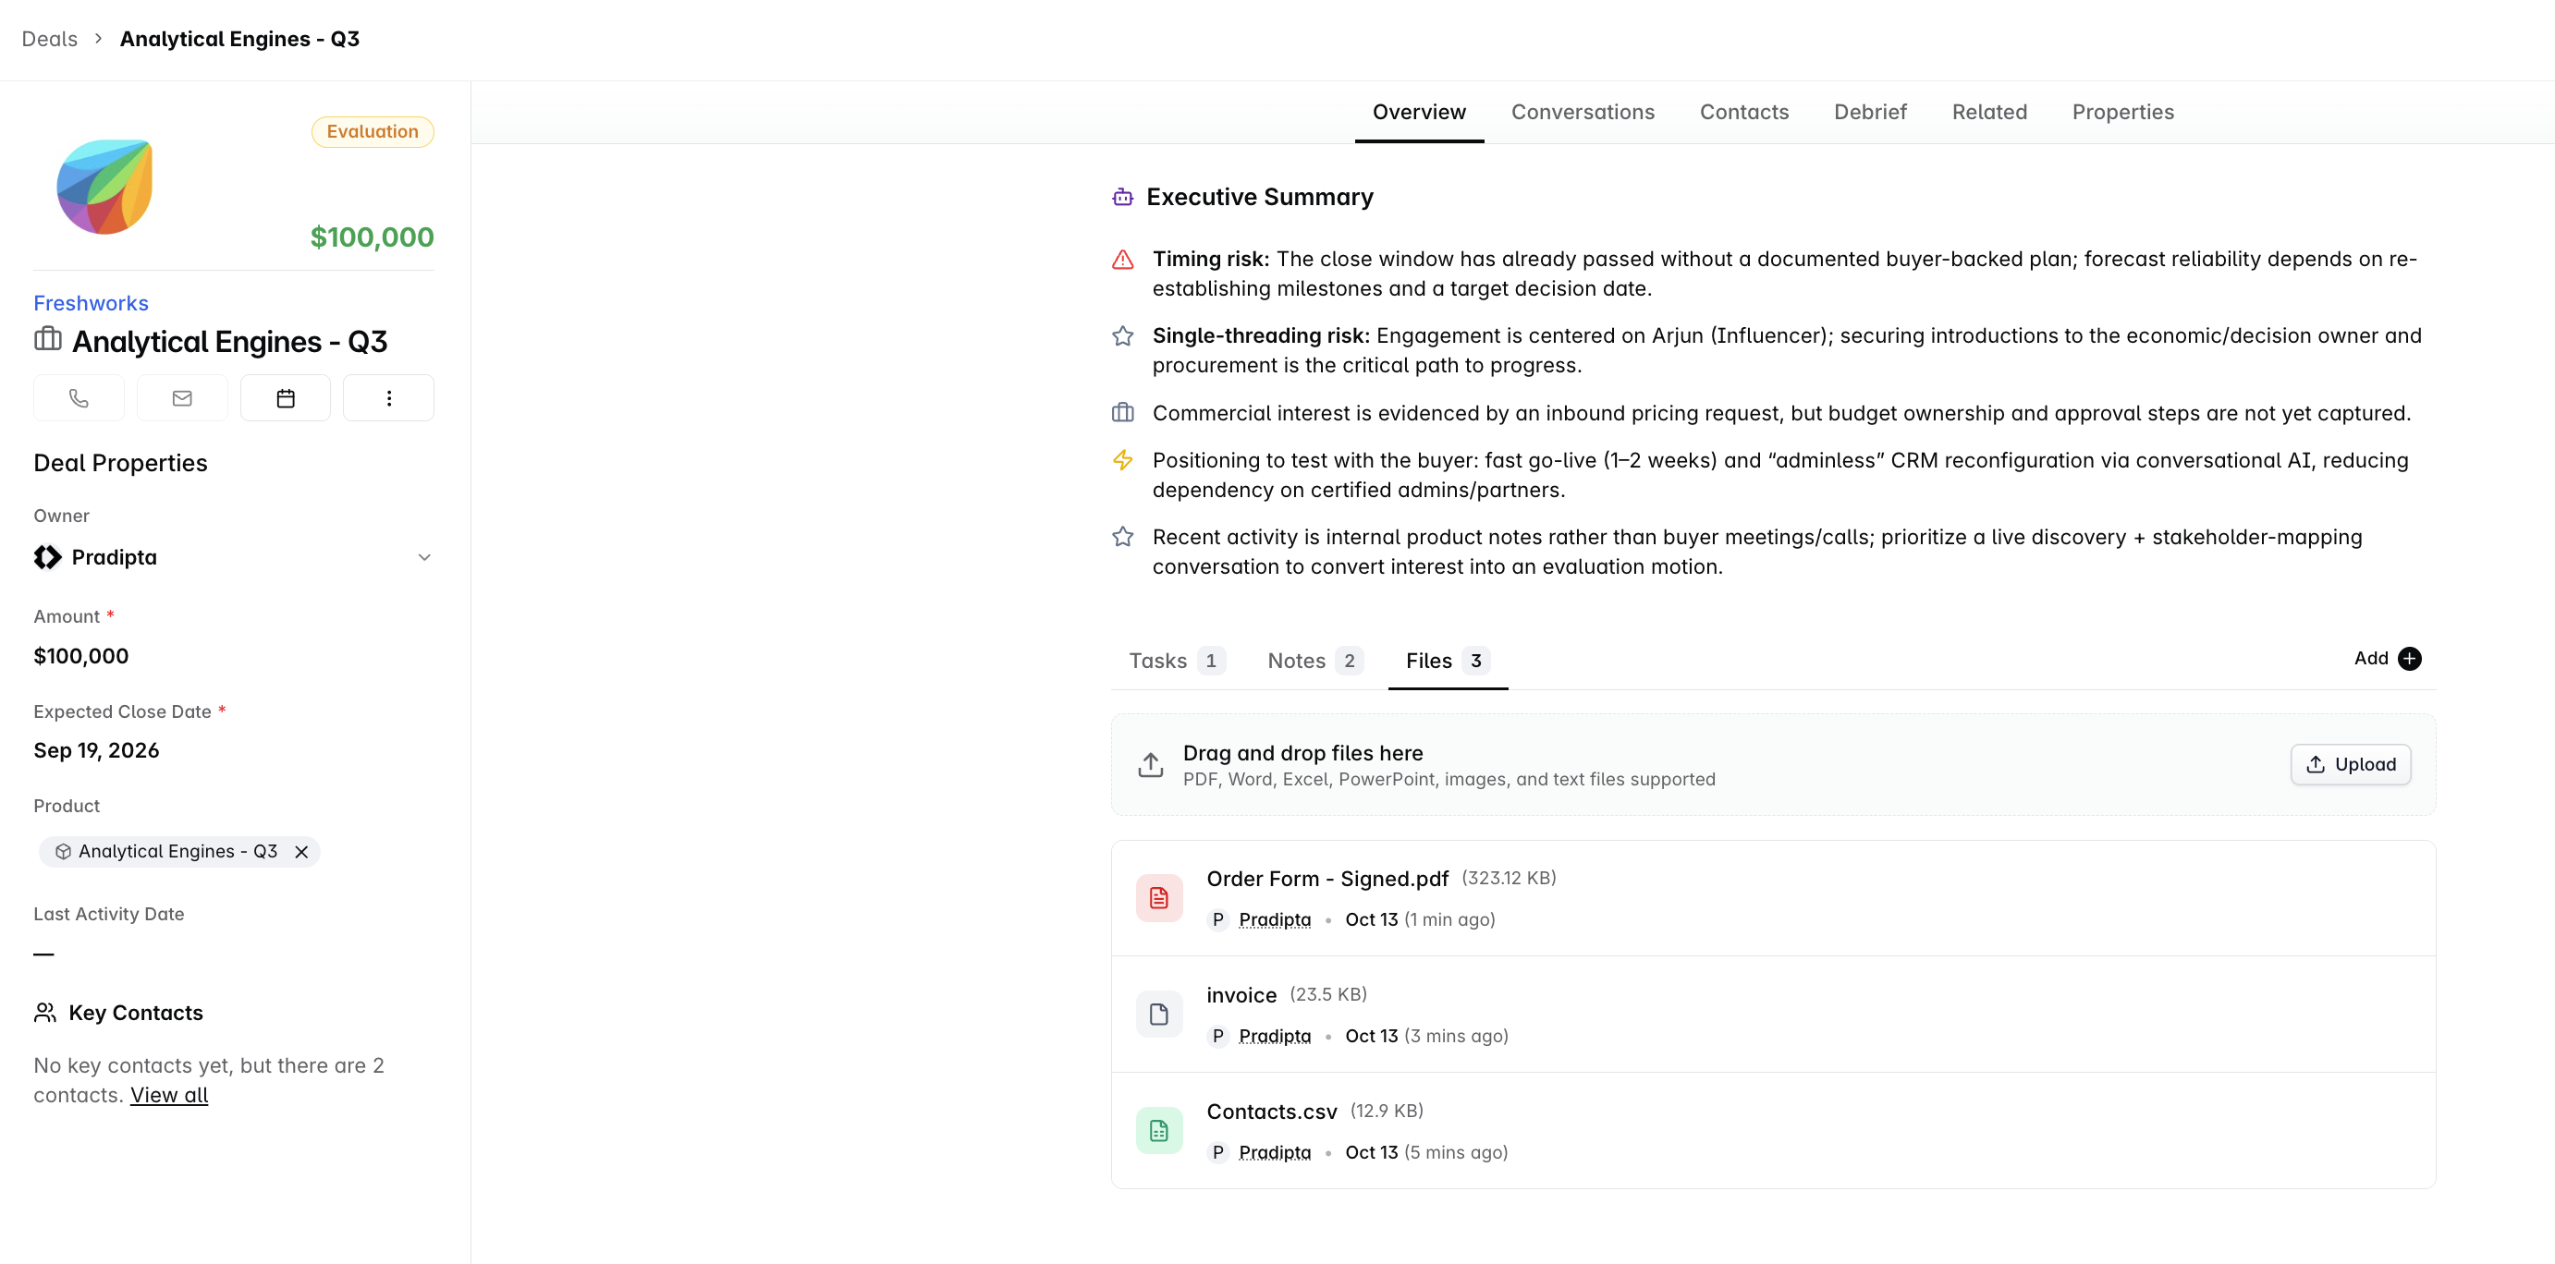
Task: Open the Debrief tab
Action: [x=1870, y=112]
